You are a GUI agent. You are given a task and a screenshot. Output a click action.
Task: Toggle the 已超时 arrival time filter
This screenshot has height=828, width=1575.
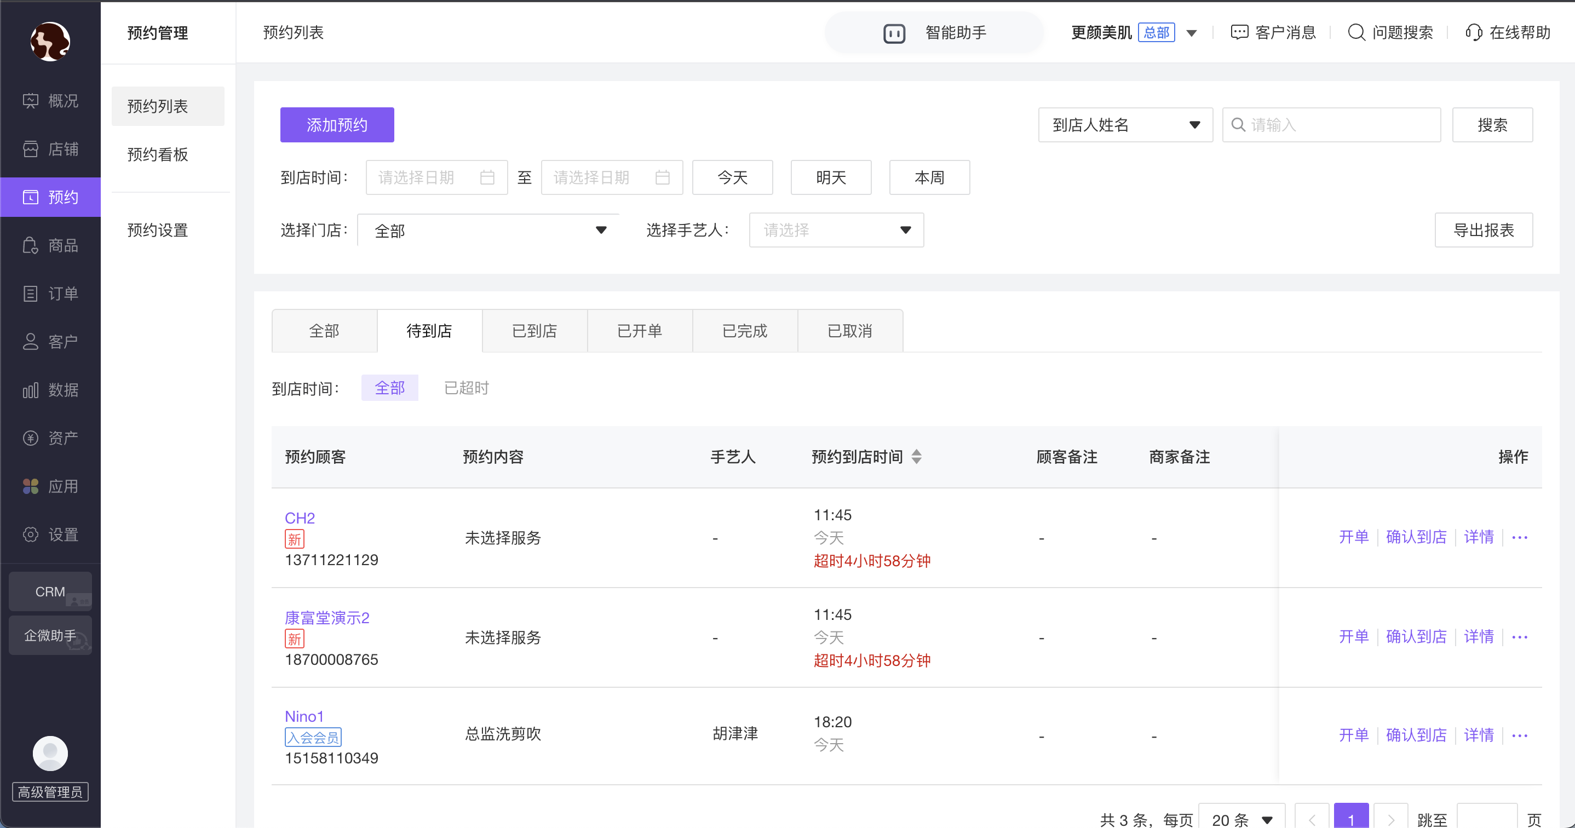466,388
